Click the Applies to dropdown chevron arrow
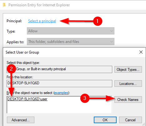Image resolution: width=146 pixels, height=126 pixels. [x=112, y=42]
